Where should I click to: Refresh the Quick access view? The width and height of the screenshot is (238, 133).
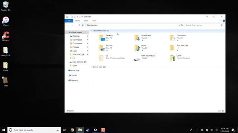182,25
